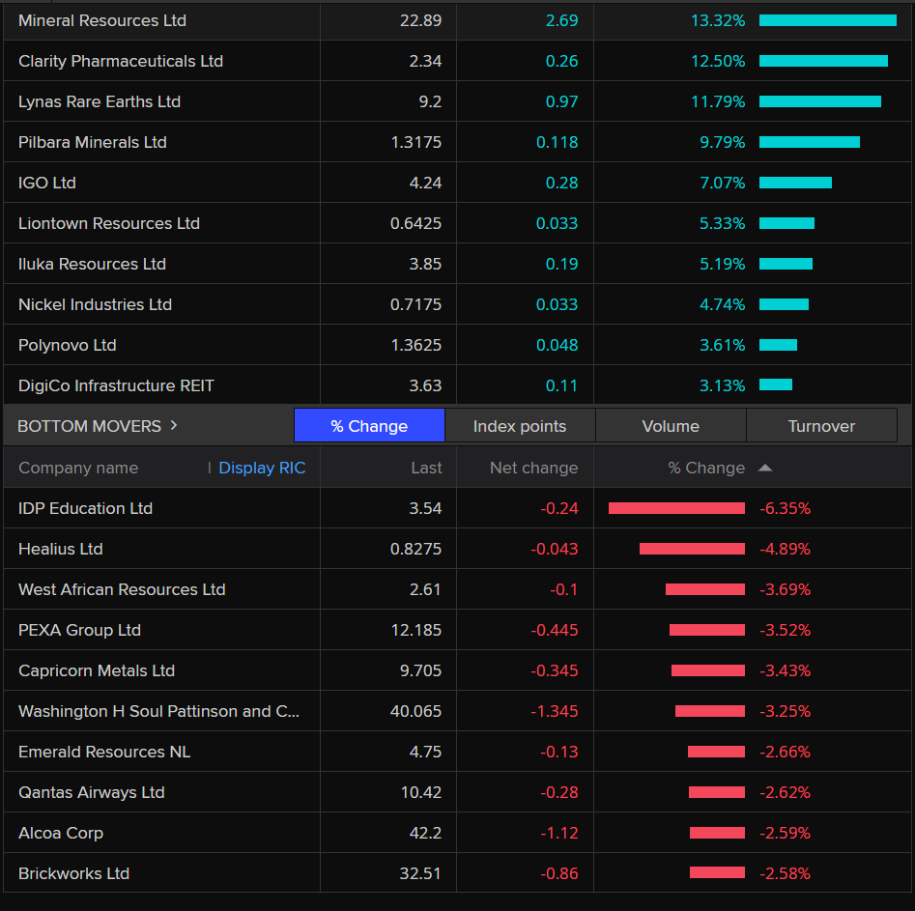Click IGO Ltd 7.07% value
Screen dimensions: 915x911
(723, 183)
